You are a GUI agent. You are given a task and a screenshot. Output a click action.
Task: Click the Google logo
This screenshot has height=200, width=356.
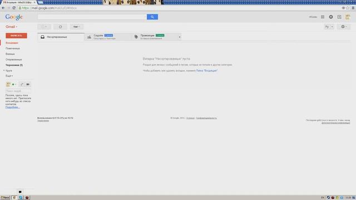(14, 17)
